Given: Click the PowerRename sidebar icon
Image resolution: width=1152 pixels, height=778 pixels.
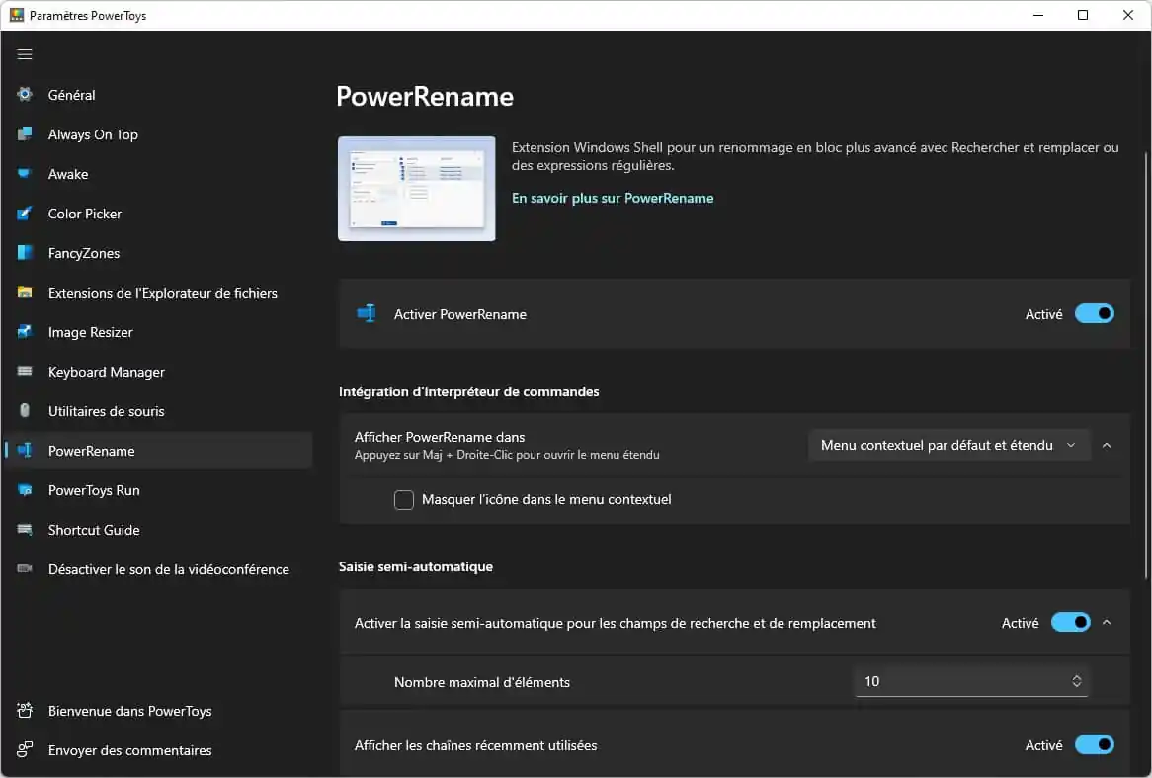Looking at the screenshot, I should (25, 450).
